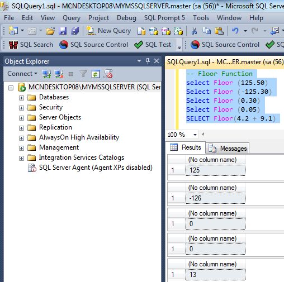This screenshot has height=282, width=284.
Task: Click the Open File folder icon
Action: (50, 31)
